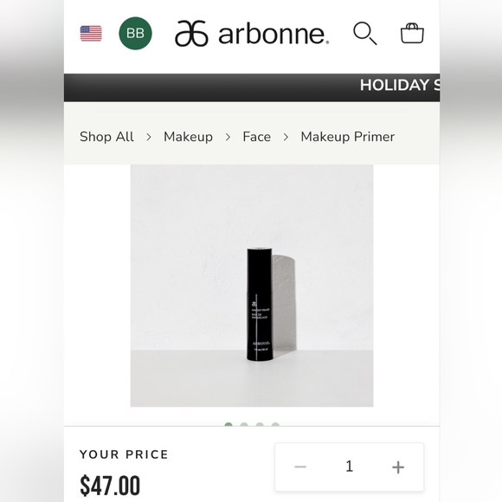This screenshot has height=502, width=502.
Task: Navigate to Face breadcrumb
Action: click(257, 137)
